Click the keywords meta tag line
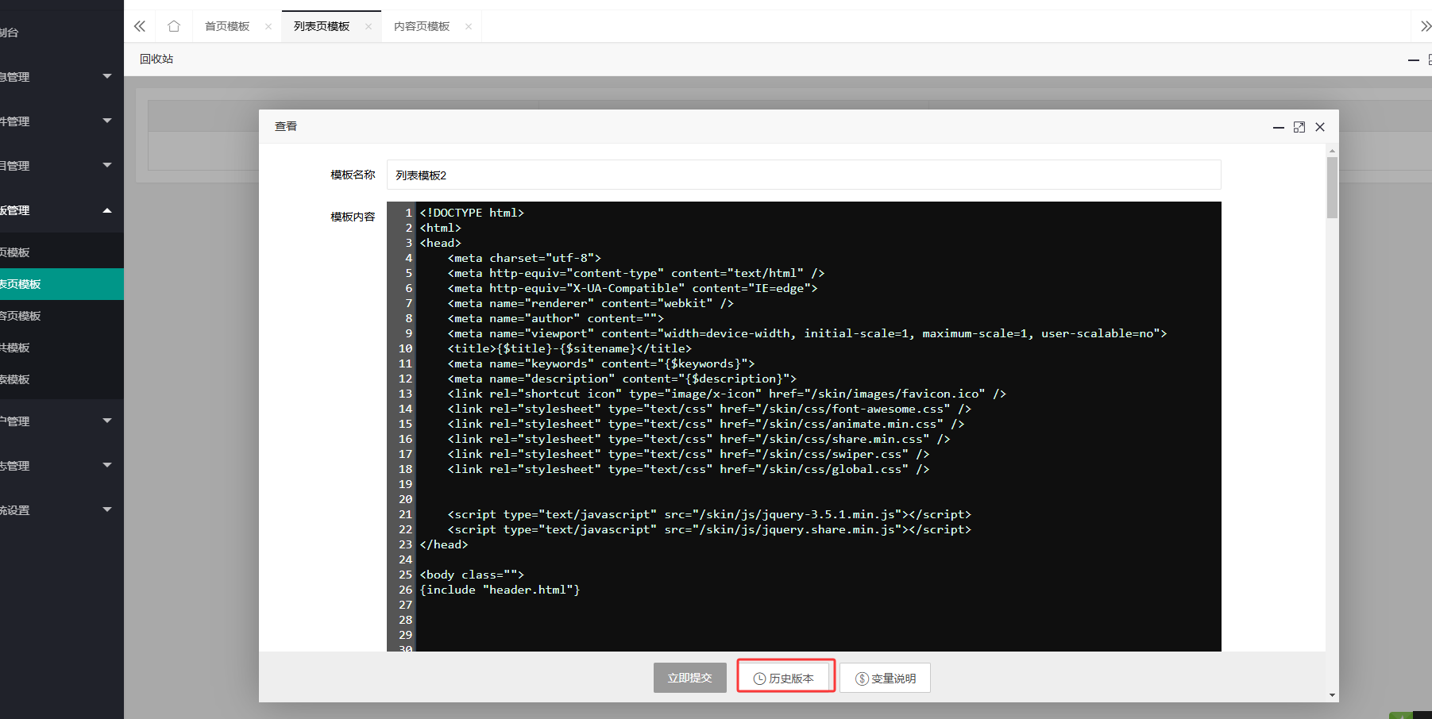The image size is (1432, 719). pyautogui.click(x=601, y=363)
